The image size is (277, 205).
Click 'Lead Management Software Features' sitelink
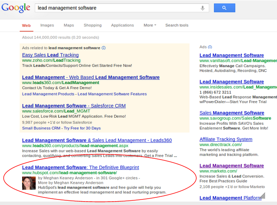112,94
